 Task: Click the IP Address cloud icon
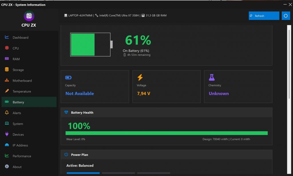click(7, 145)
